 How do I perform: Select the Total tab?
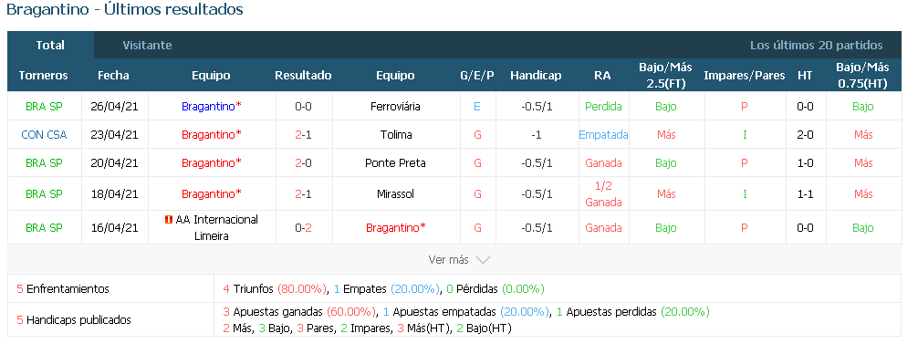50,45
